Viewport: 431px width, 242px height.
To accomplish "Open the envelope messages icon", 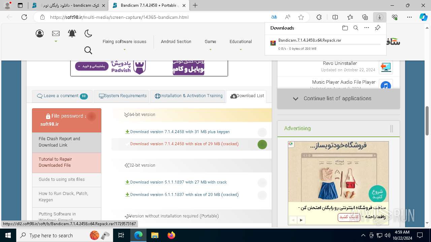I will tap(56, 33).
